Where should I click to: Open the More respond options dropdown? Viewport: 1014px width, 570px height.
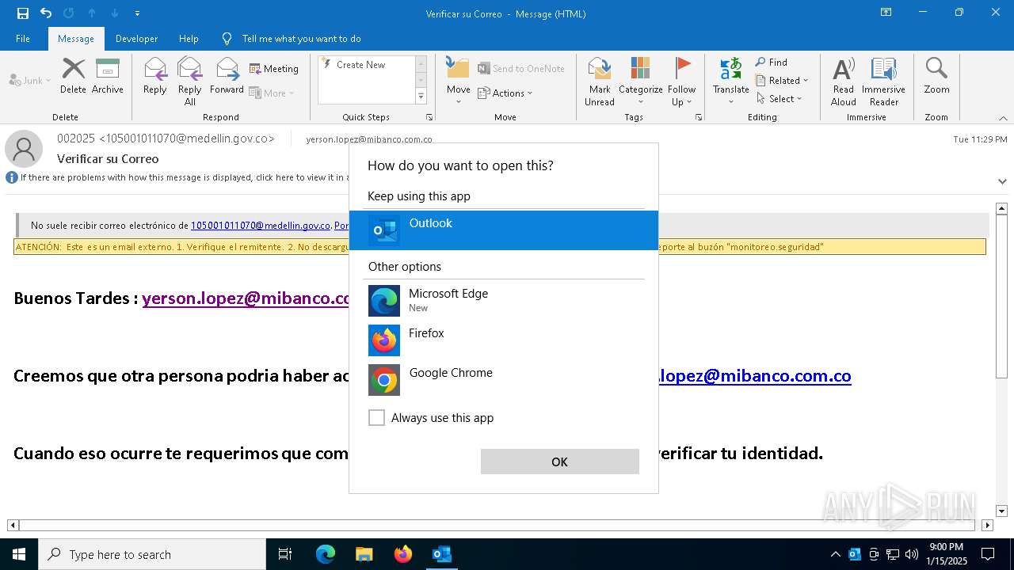[x=272, y=93]
